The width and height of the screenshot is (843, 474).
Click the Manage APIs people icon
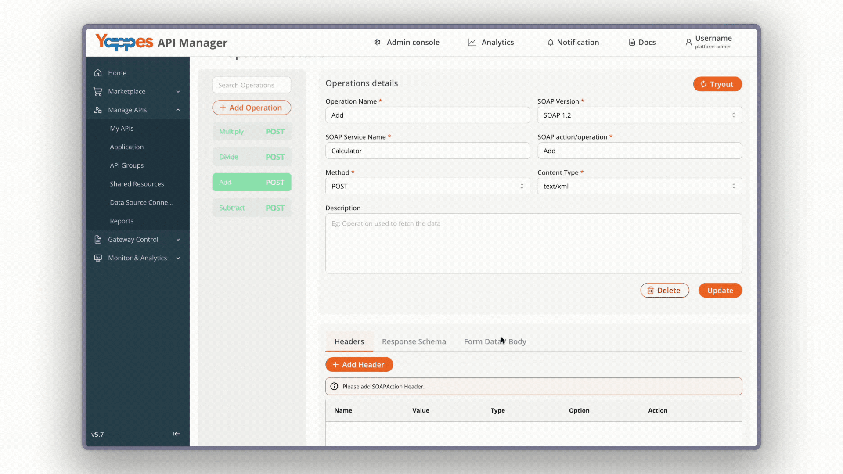point(98,110)
